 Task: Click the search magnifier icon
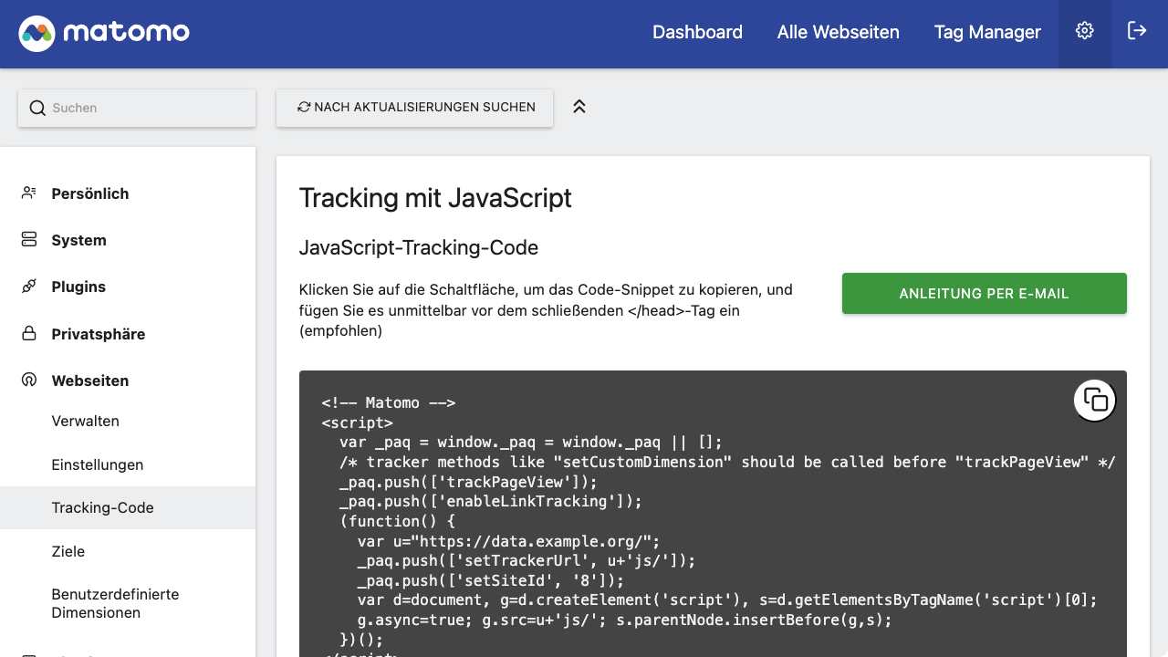click(x=37, y=108)
